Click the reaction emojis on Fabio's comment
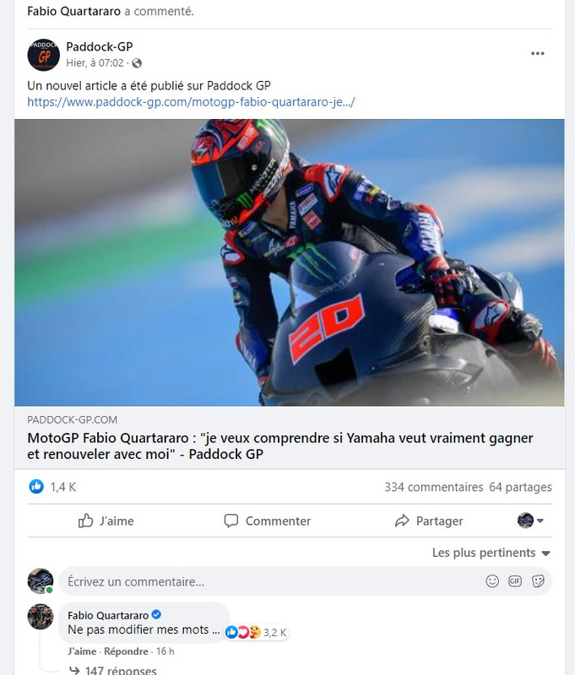 (x=243, y=632)
